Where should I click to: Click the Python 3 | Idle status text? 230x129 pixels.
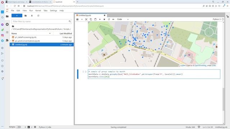(x=45, y=127)
